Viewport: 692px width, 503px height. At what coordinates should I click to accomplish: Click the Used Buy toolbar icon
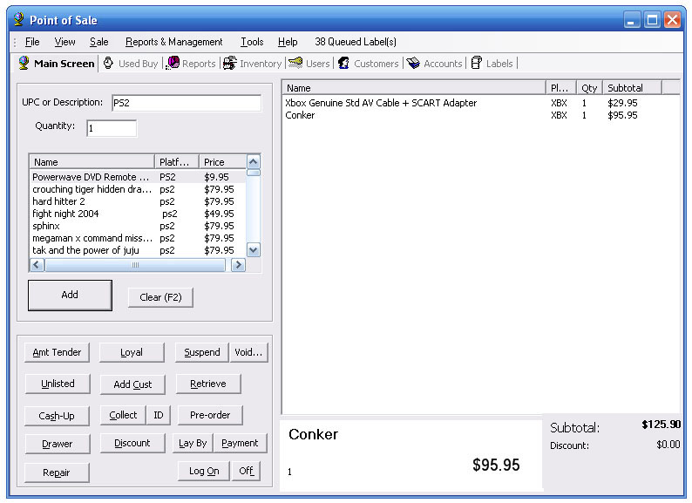(109, 64)
